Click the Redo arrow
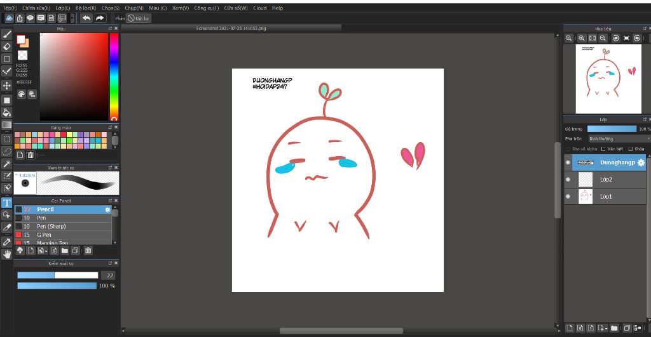Screen dimensions: 651x337 pyautogui.click(x=100, y=18)
